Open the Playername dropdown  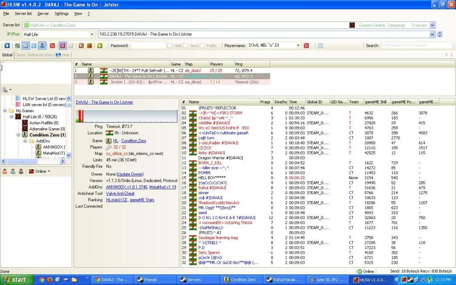(298, 46)
